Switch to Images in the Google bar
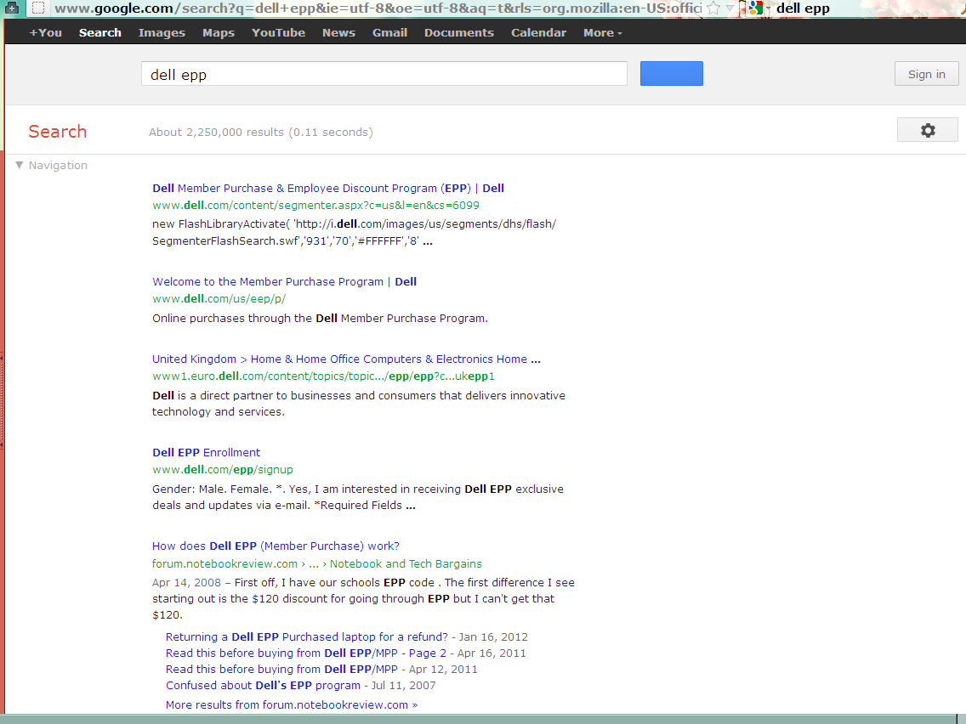Viewport: 966px width, 724px height. pyautogui.click(x=162, y=33)
